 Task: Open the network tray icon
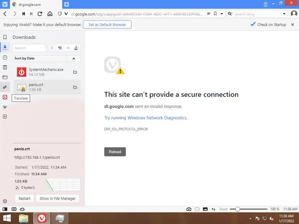coord(265,218)
